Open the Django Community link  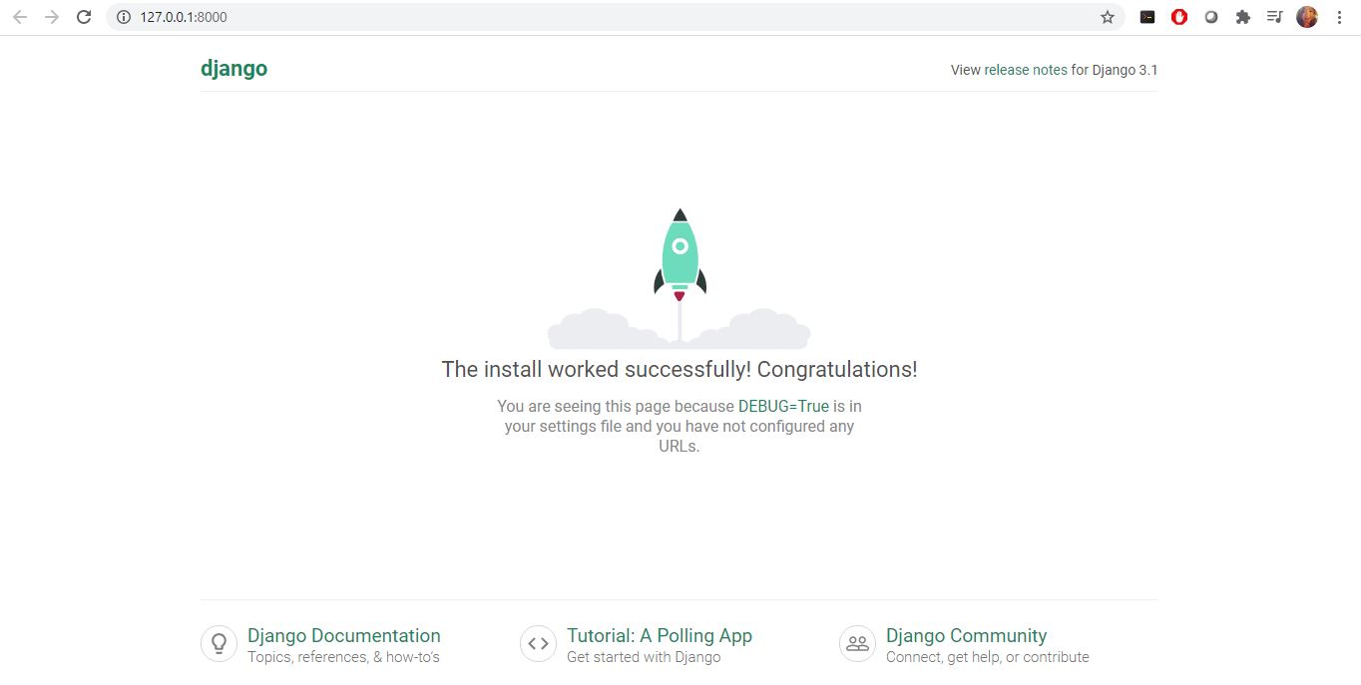pos(966,635)
